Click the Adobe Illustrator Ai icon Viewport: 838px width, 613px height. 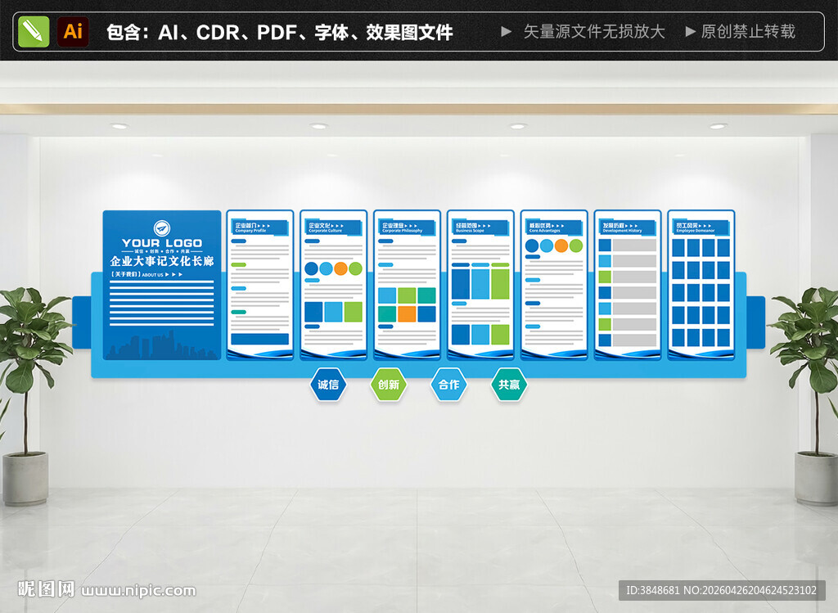pyautogui.click(x=73, y=32)
